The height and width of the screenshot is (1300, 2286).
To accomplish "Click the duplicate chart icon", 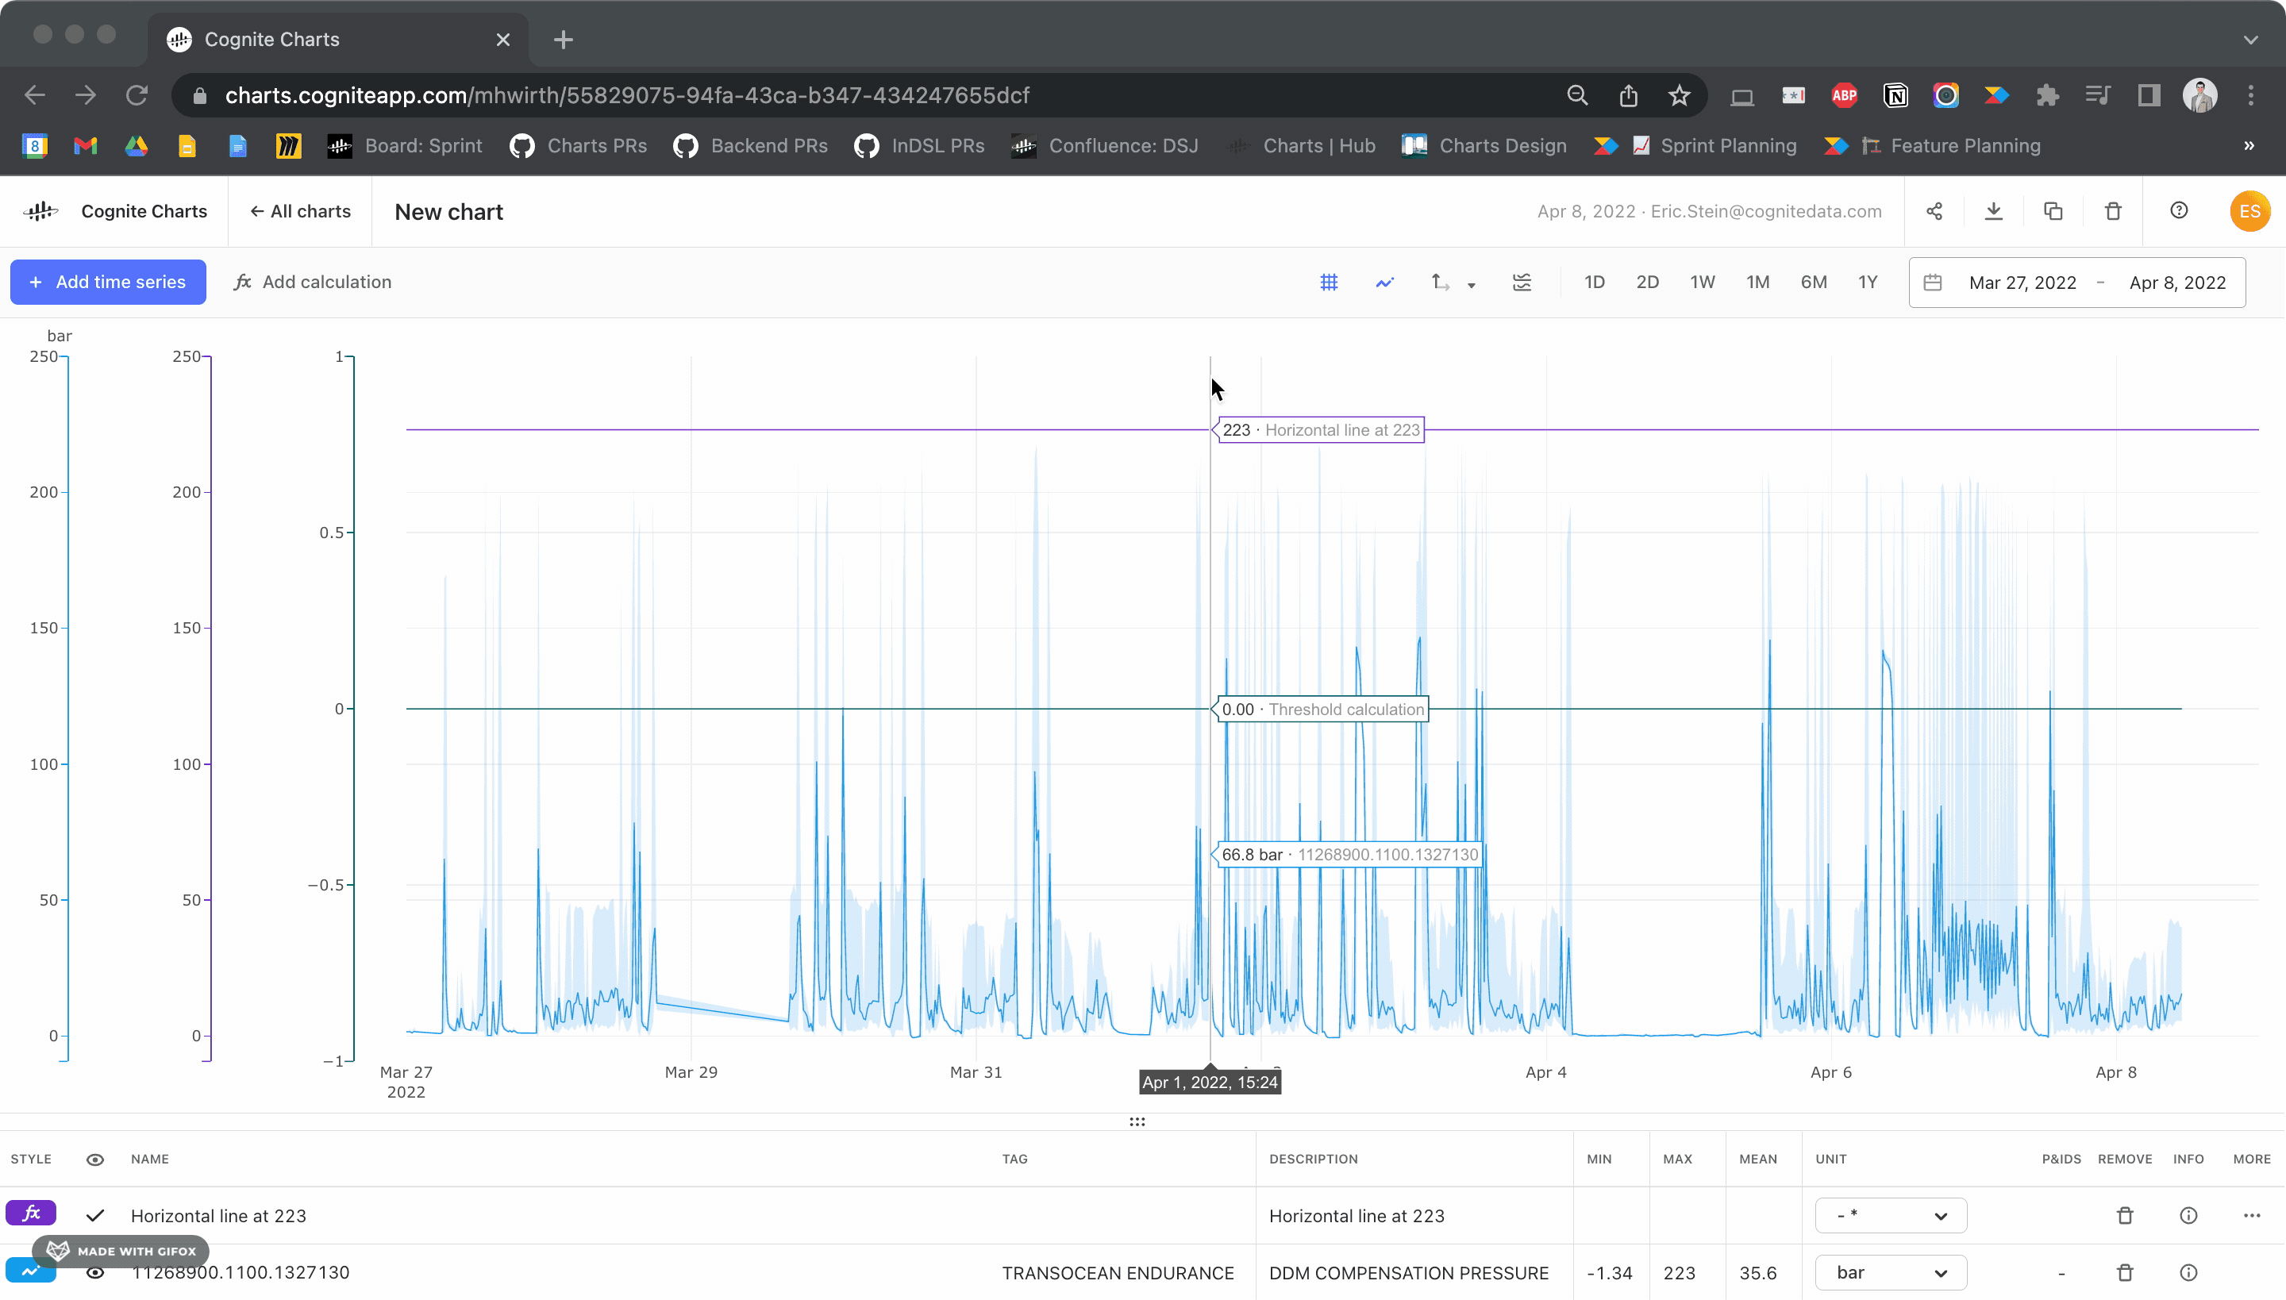I will [x=2053, y=212].
